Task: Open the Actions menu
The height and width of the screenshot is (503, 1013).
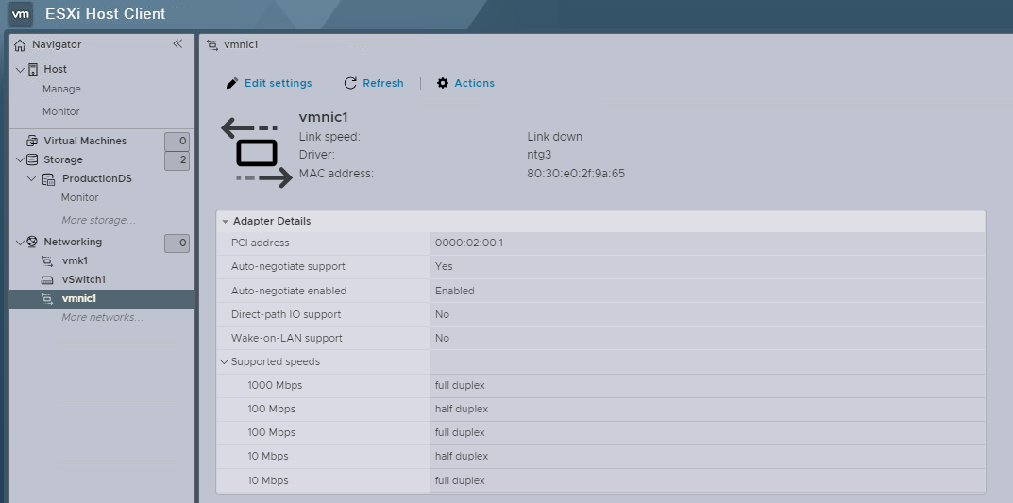Action: (474, 83)
